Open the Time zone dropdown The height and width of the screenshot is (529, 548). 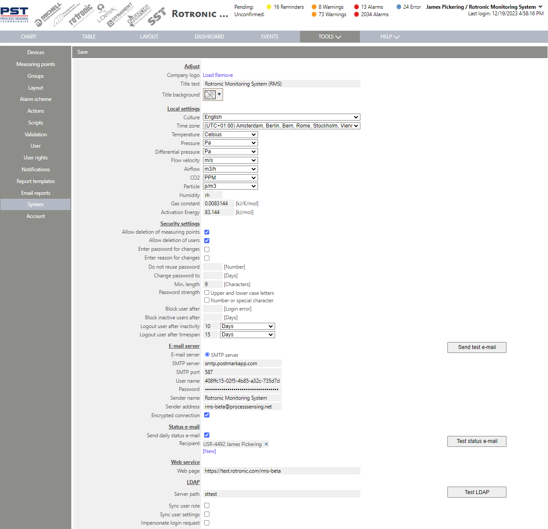[282, 126]
